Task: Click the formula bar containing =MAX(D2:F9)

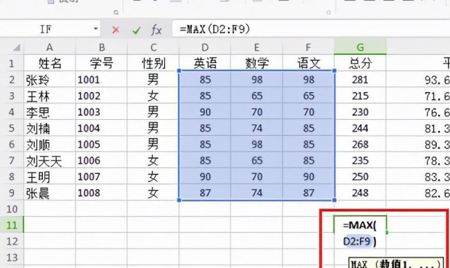Action: [x=311, y=29]
